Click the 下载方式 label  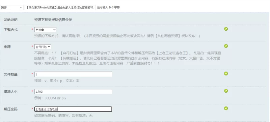point(10,30)
